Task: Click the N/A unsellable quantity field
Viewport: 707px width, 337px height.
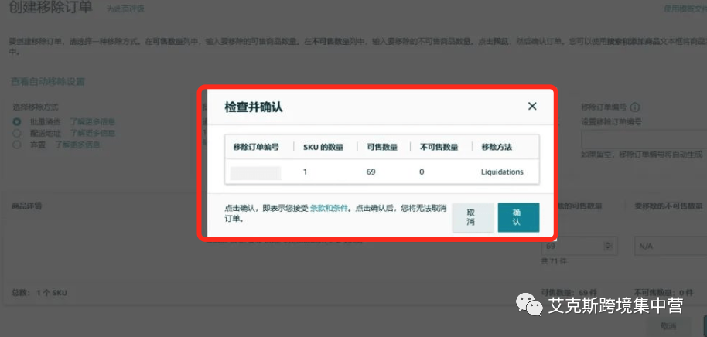Action: pyautogui.click(x=671, y=246)
